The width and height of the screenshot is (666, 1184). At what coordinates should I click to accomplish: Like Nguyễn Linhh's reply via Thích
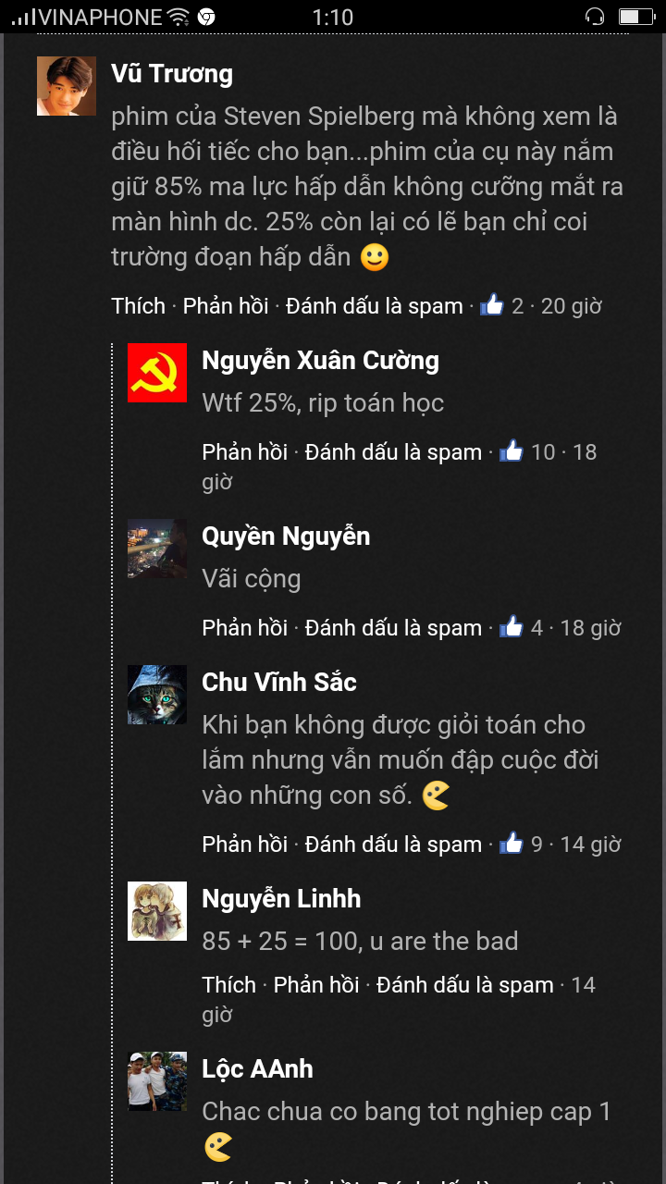[x=229, y=984]
